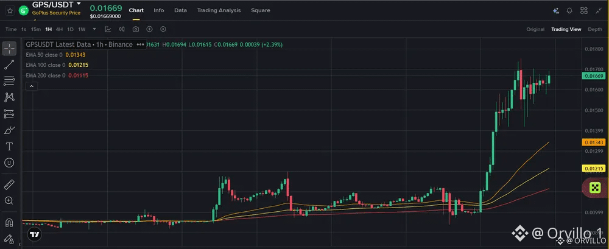Click the green floating widget button at right
609x249 pixels.
pyautogui.click(x=595, y=188)
